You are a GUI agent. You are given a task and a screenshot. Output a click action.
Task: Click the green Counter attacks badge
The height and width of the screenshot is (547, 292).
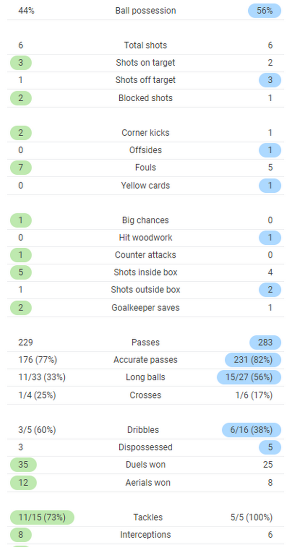tap(20, 255)
